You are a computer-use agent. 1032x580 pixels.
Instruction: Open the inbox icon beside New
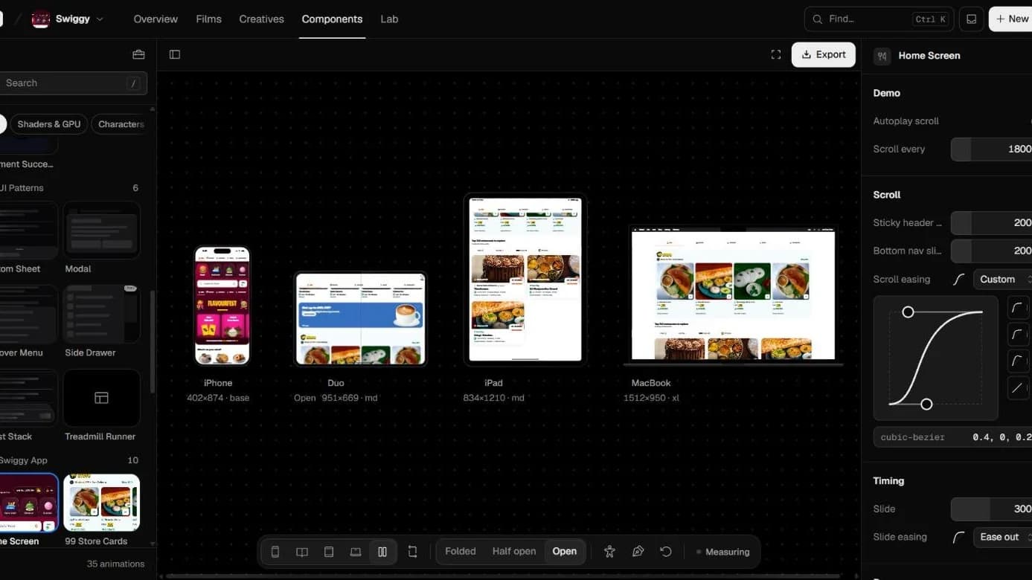point(971,19)
